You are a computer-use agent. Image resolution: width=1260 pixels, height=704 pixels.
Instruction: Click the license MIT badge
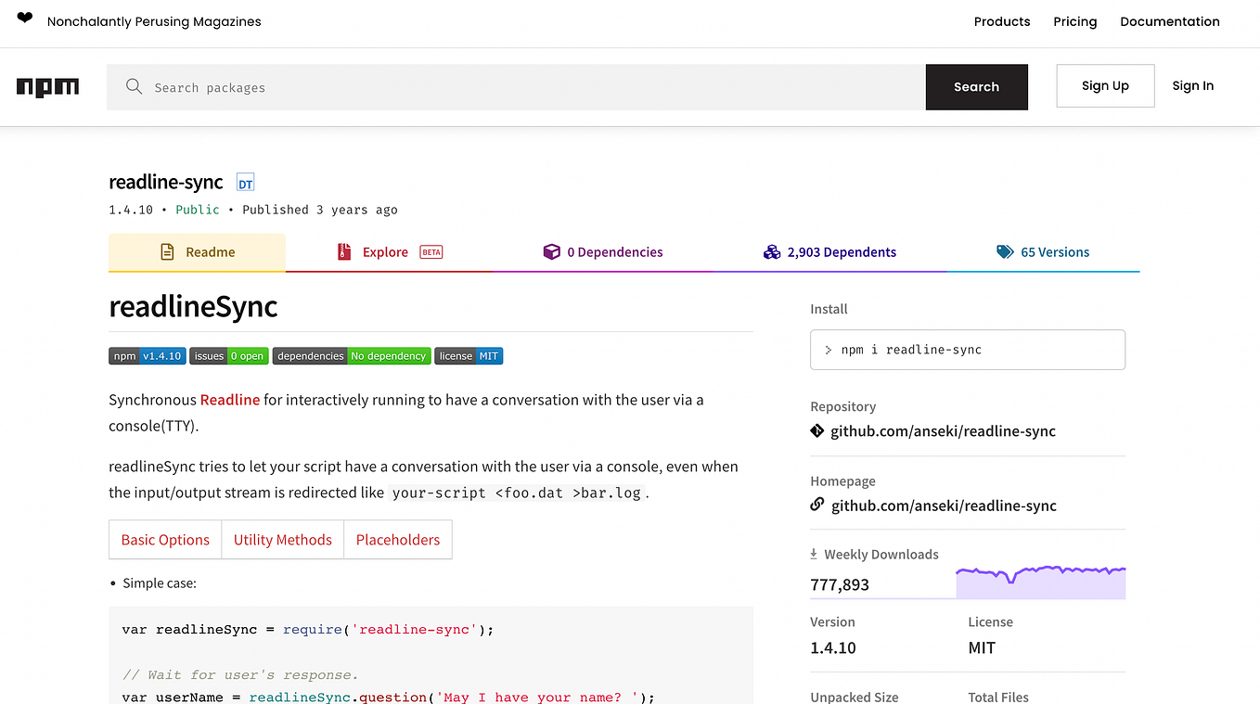coord(469,355)
